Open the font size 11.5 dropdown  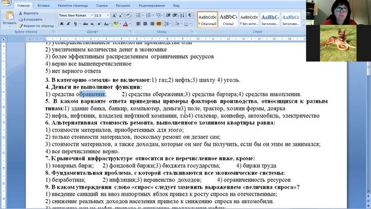click(x=108, y=16)
